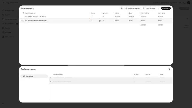The image size is (192, 108).
Task: Click collapse arrow at sidebar bottom
Action: [x=3, y=104]
